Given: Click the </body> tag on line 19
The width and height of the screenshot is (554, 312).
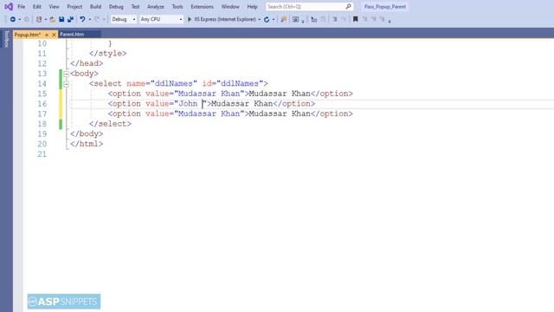Looking at the screenshot, I should (87, 134).
